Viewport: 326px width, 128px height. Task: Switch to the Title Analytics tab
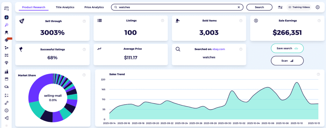point(65,7)
